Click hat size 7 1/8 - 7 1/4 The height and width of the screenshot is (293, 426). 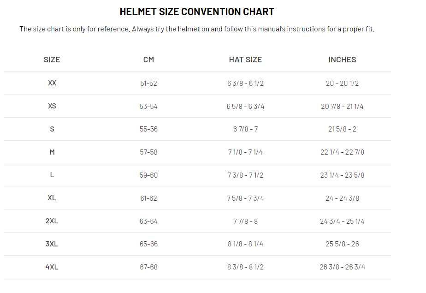(245, 152)
